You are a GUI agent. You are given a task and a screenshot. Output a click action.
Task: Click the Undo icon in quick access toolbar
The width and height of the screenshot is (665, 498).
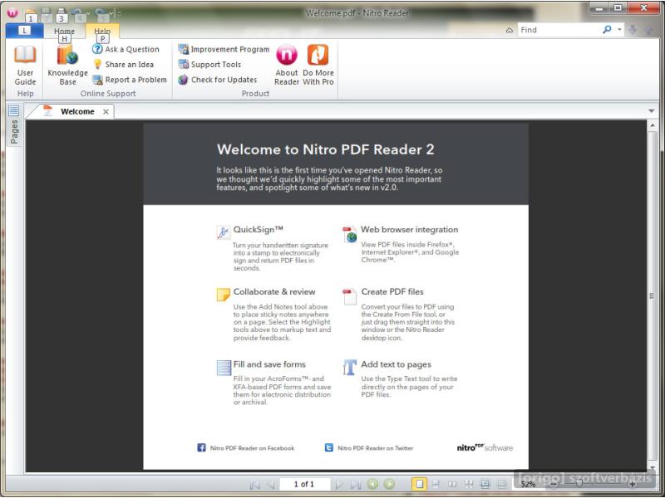pos(77,14)
